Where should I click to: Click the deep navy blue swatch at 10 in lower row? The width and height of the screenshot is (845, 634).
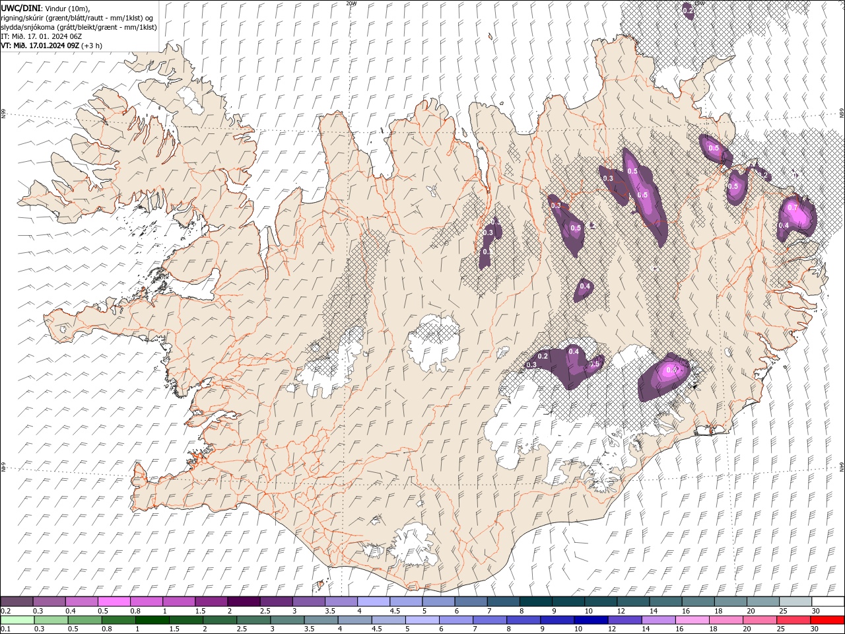click(590, 620)
